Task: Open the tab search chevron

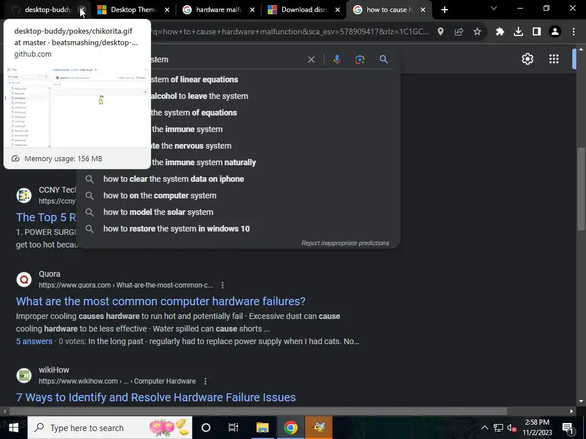Action: pos(494,8)
